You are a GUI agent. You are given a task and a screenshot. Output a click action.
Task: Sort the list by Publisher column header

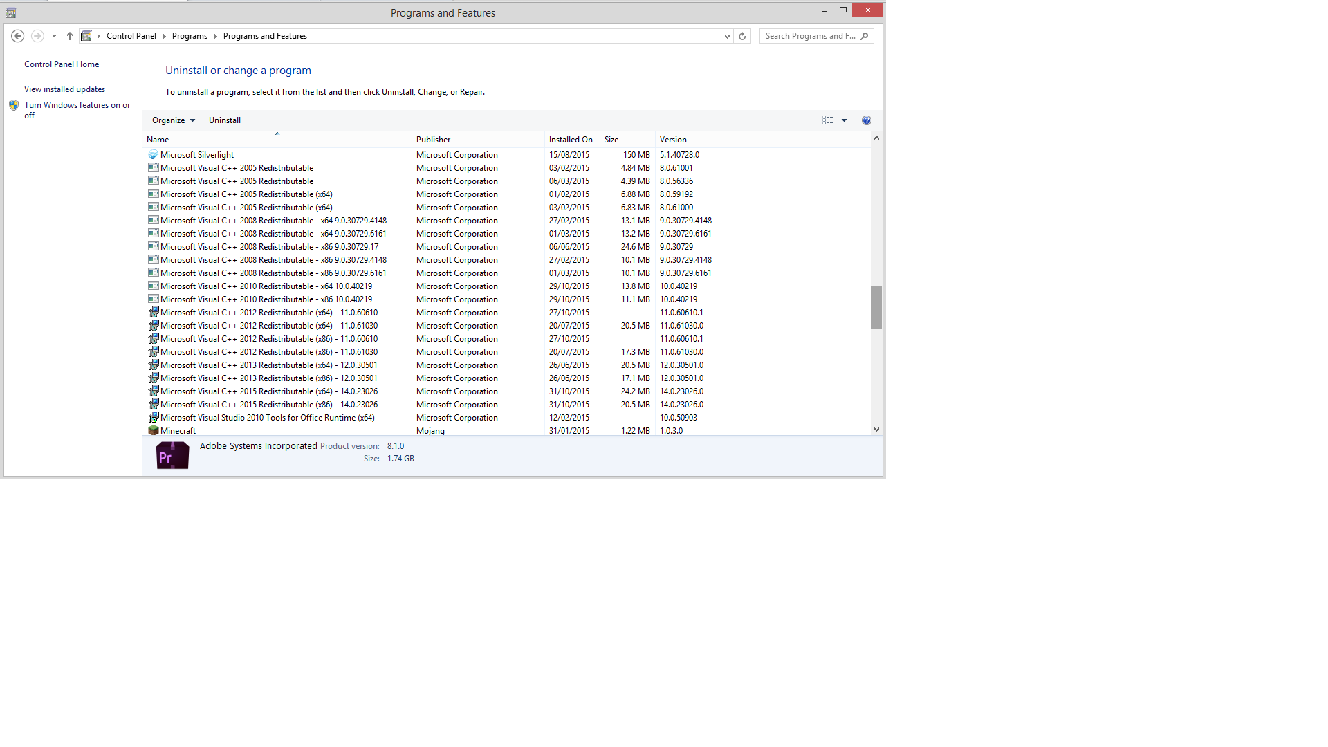click(x=434, y=140)
